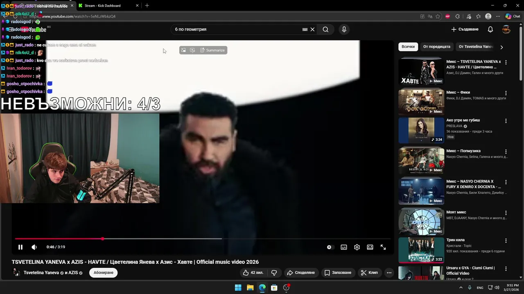Open File Explorer from taskbar
The width and height of the screenshot is (524, 294).
(x=250, y=287)
